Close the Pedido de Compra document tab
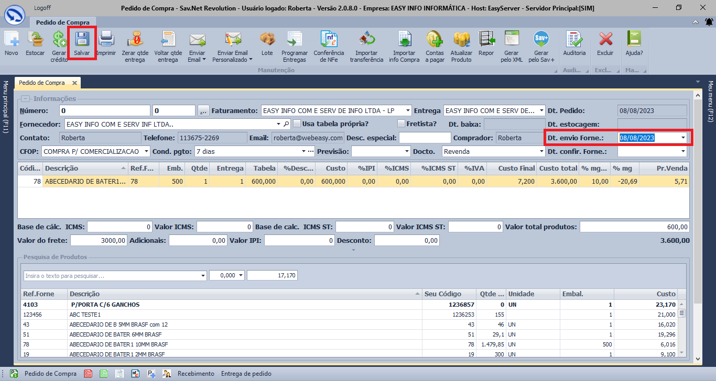Viewport: 716px width, 381px height. 74,83
